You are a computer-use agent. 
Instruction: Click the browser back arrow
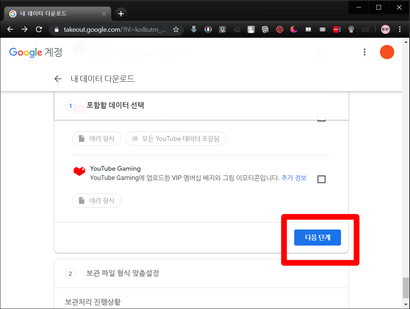[10, 29]
